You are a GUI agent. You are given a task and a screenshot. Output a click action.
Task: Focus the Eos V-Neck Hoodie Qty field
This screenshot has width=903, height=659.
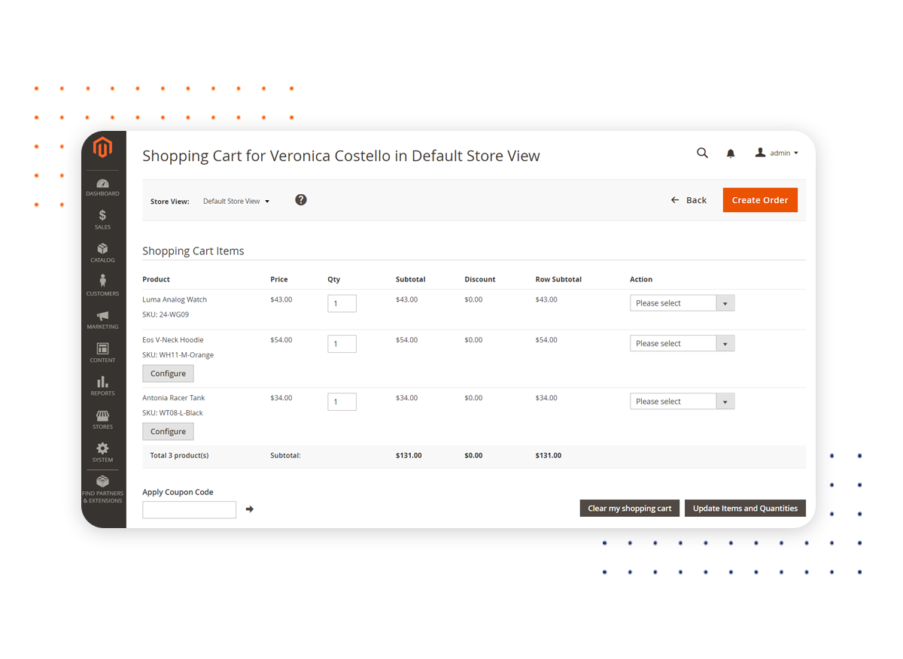[x=342, y=344]
